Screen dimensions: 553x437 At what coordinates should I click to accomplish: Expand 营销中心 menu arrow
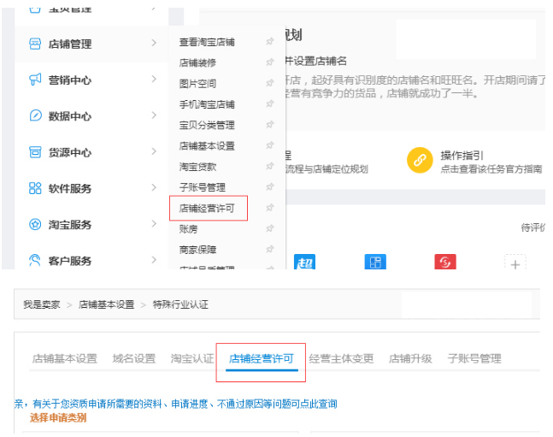[x=154, y=79]
